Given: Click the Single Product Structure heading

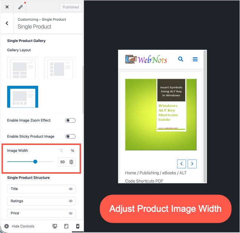Looking at the screenshot, I should tap(28, 178).
